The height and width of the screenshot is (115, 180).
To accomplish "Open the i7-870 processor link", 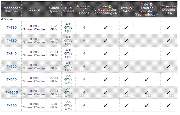I will [11, 79].
